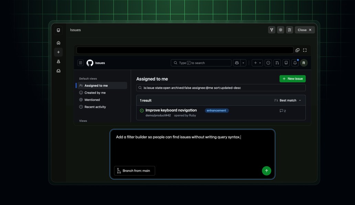Toggle the sun theme icon
355x205 pixels.
coord(280,30)
